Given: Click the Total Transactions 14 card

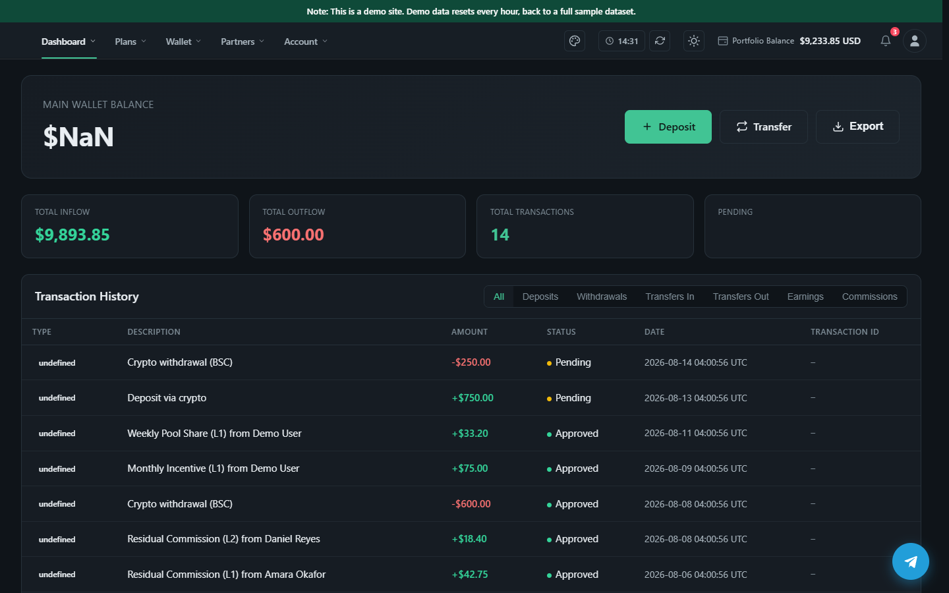Looking at the screenshot, I should point(585,226).
